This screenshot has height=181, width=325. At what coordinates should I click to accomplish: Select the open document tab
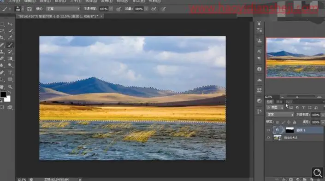(59, 16)
